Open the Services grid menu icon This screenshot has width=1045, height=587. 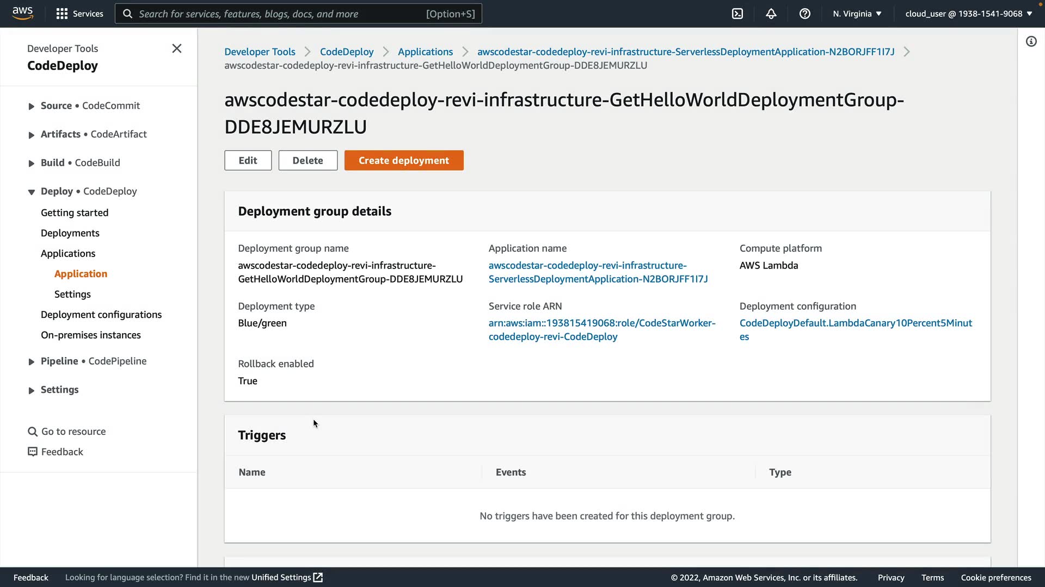point(62,14)
